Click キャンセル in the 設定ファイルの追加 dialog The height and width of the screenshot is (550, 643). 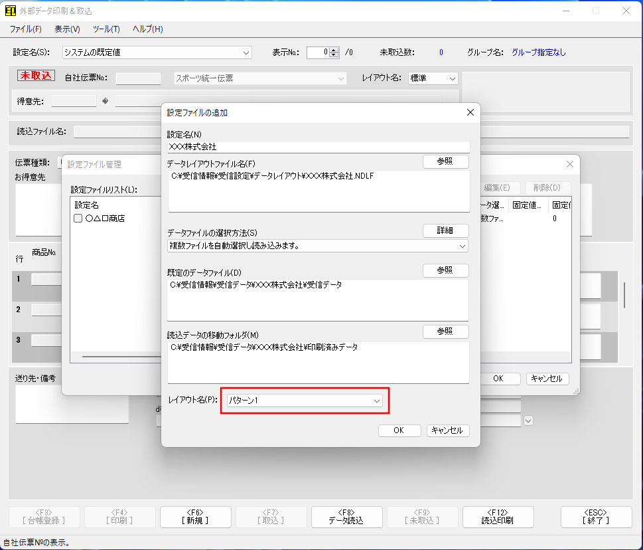[x=448, y=430]
